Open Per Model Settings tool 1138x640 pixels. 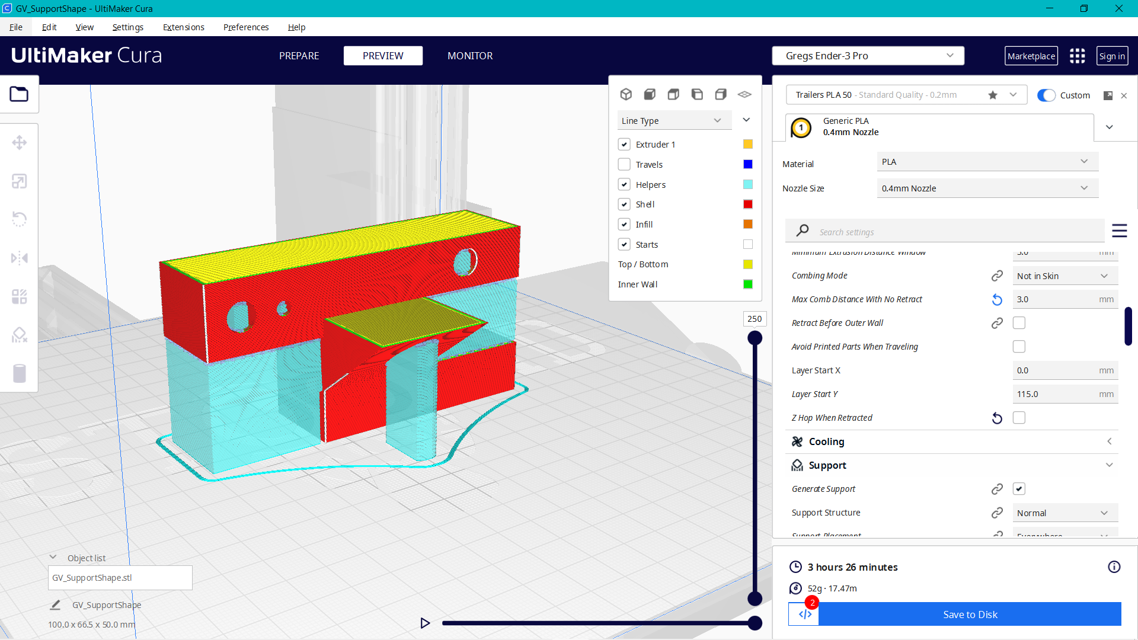point(19,296)
